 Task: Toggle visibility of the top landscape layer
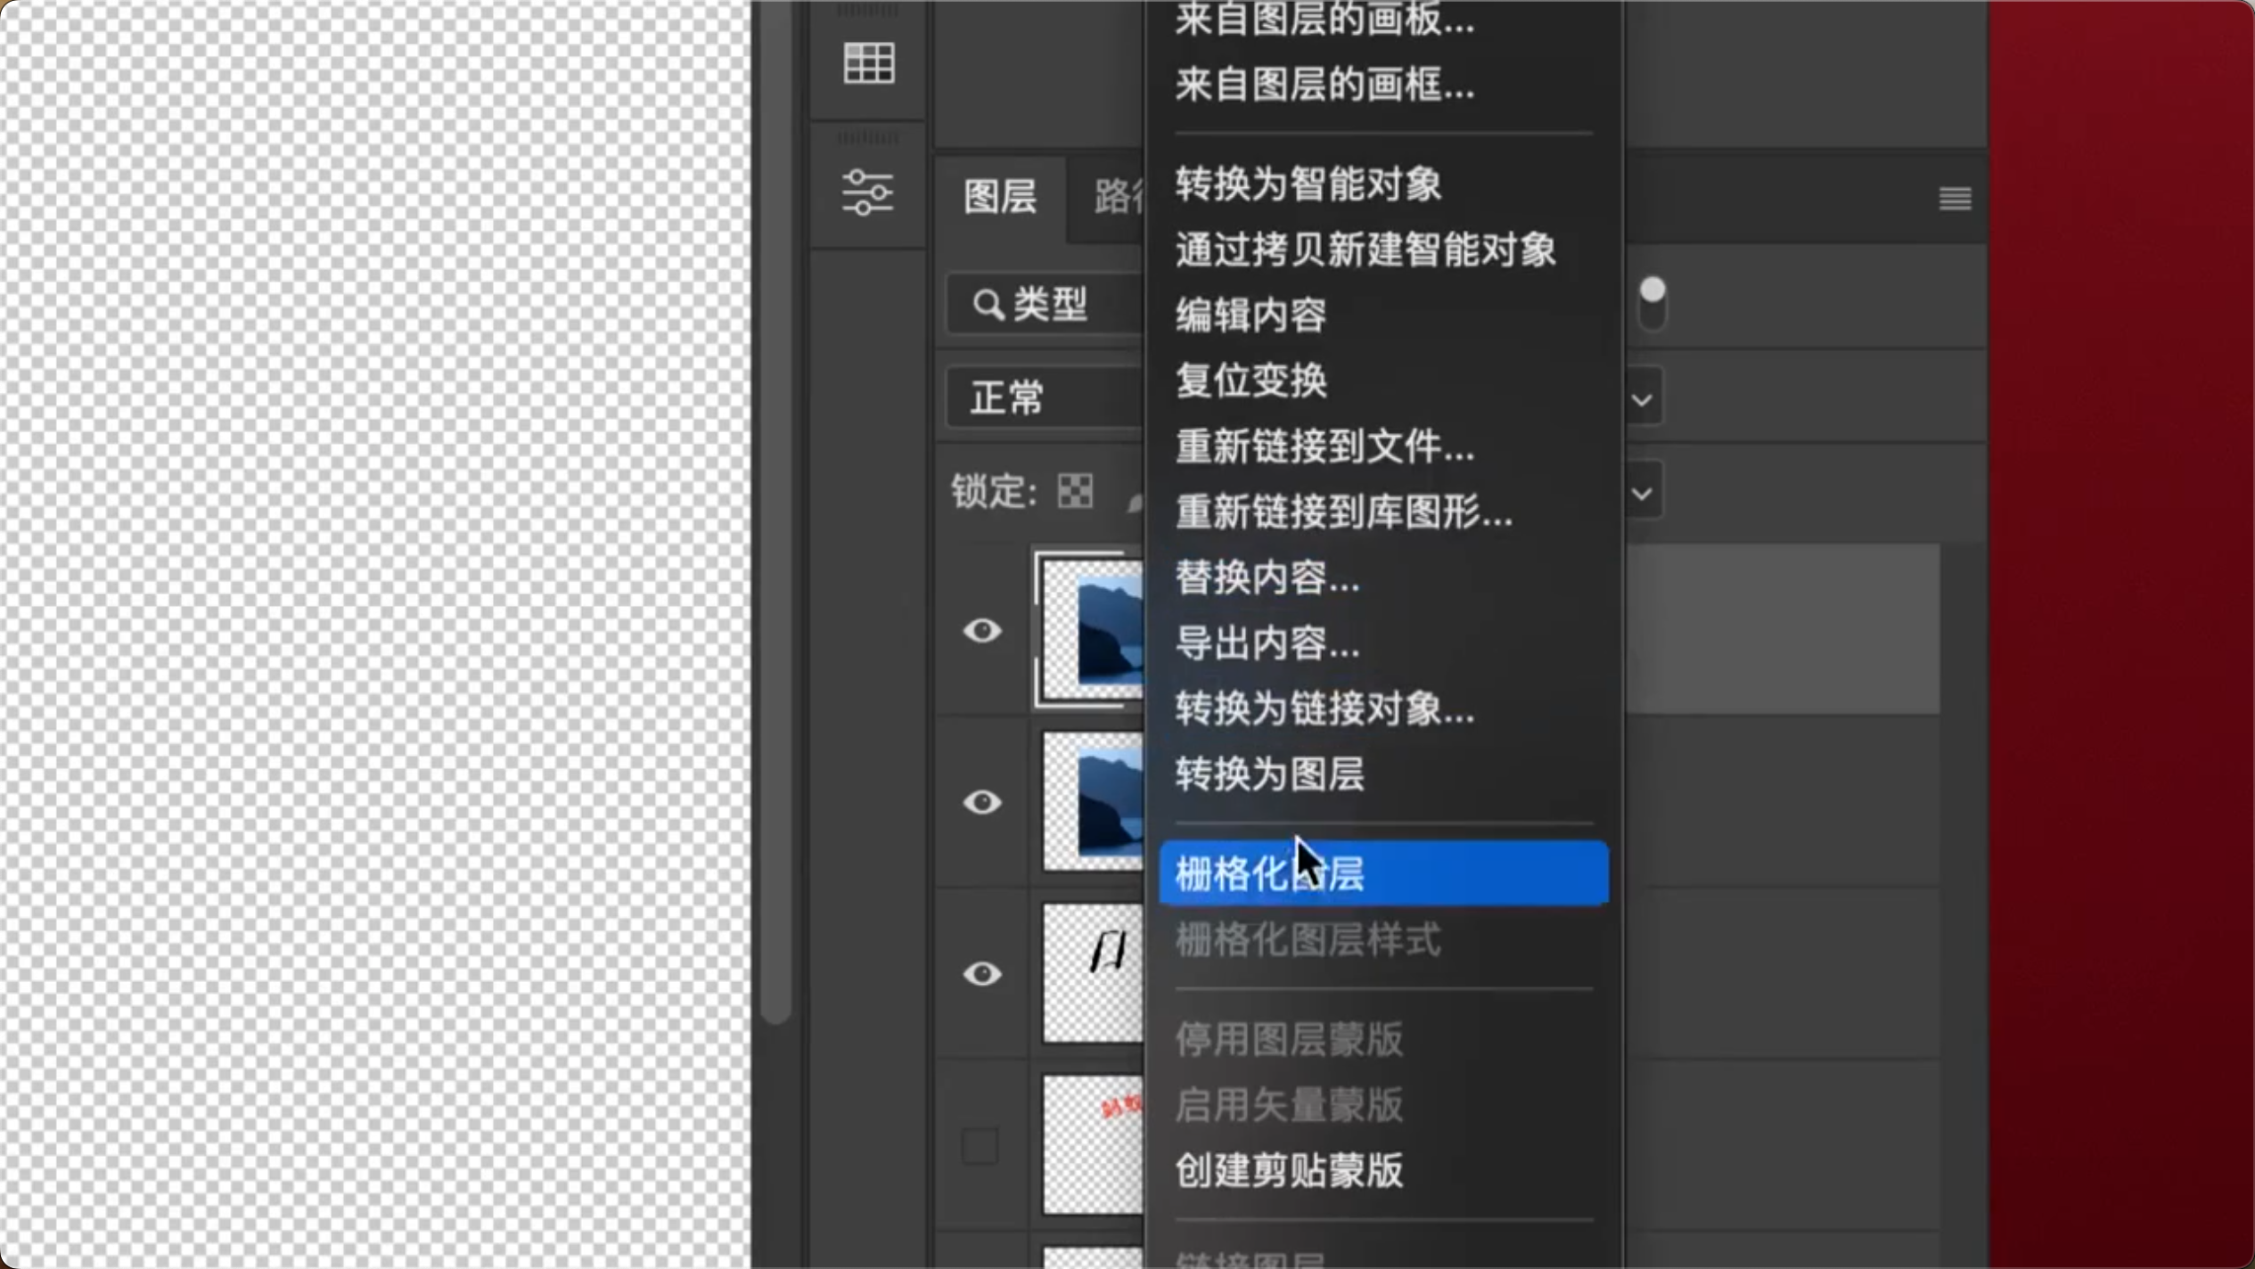pyautogui.click(x=982, y=631)
